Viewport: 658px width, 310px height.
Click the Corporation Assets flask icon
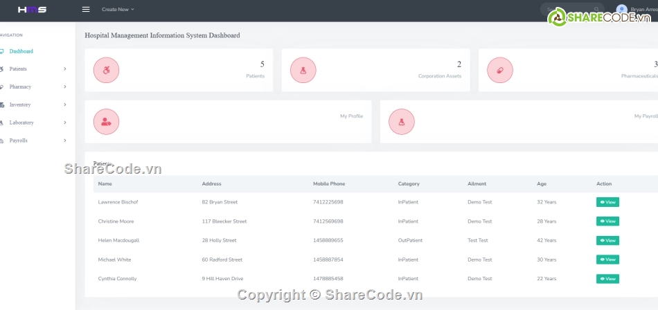coord(303,70)
